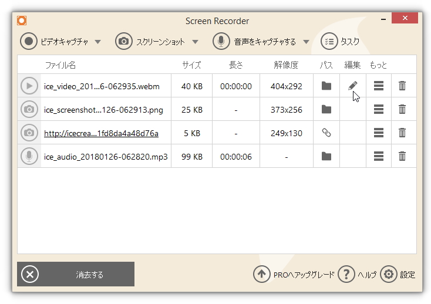Minimize the Screen Recorder window
Viewport: 431px width, 304px height.
(x=383, y=19)
